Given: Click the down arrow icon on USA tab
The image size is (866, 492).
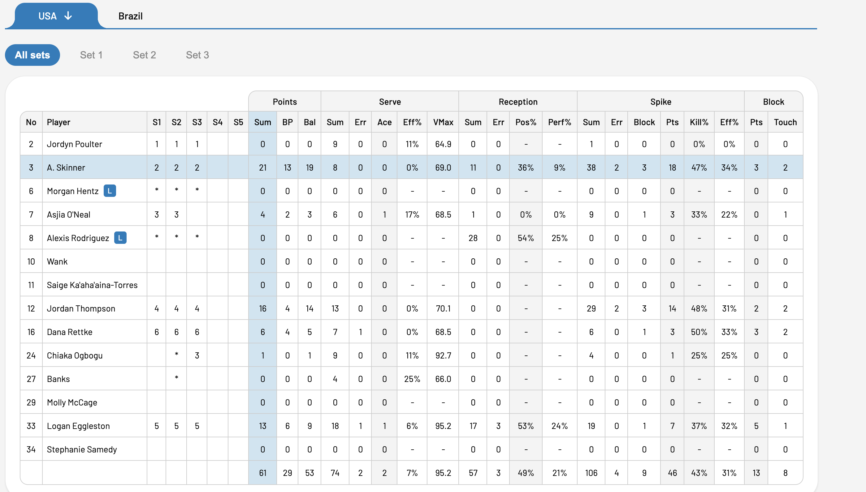Looking at the screenshot, I should pos(68,16).
